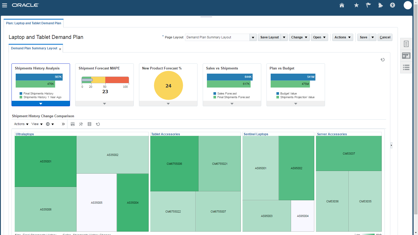Open favorites via the star icon
The width and height of the screenshot is (418, 235).
tap(356, 5)
